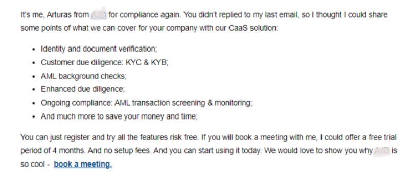This screenshot has height=188, width=413.
Task: Click the text 'KYB' in the bullet list
Action: click(x=159, y=63)
